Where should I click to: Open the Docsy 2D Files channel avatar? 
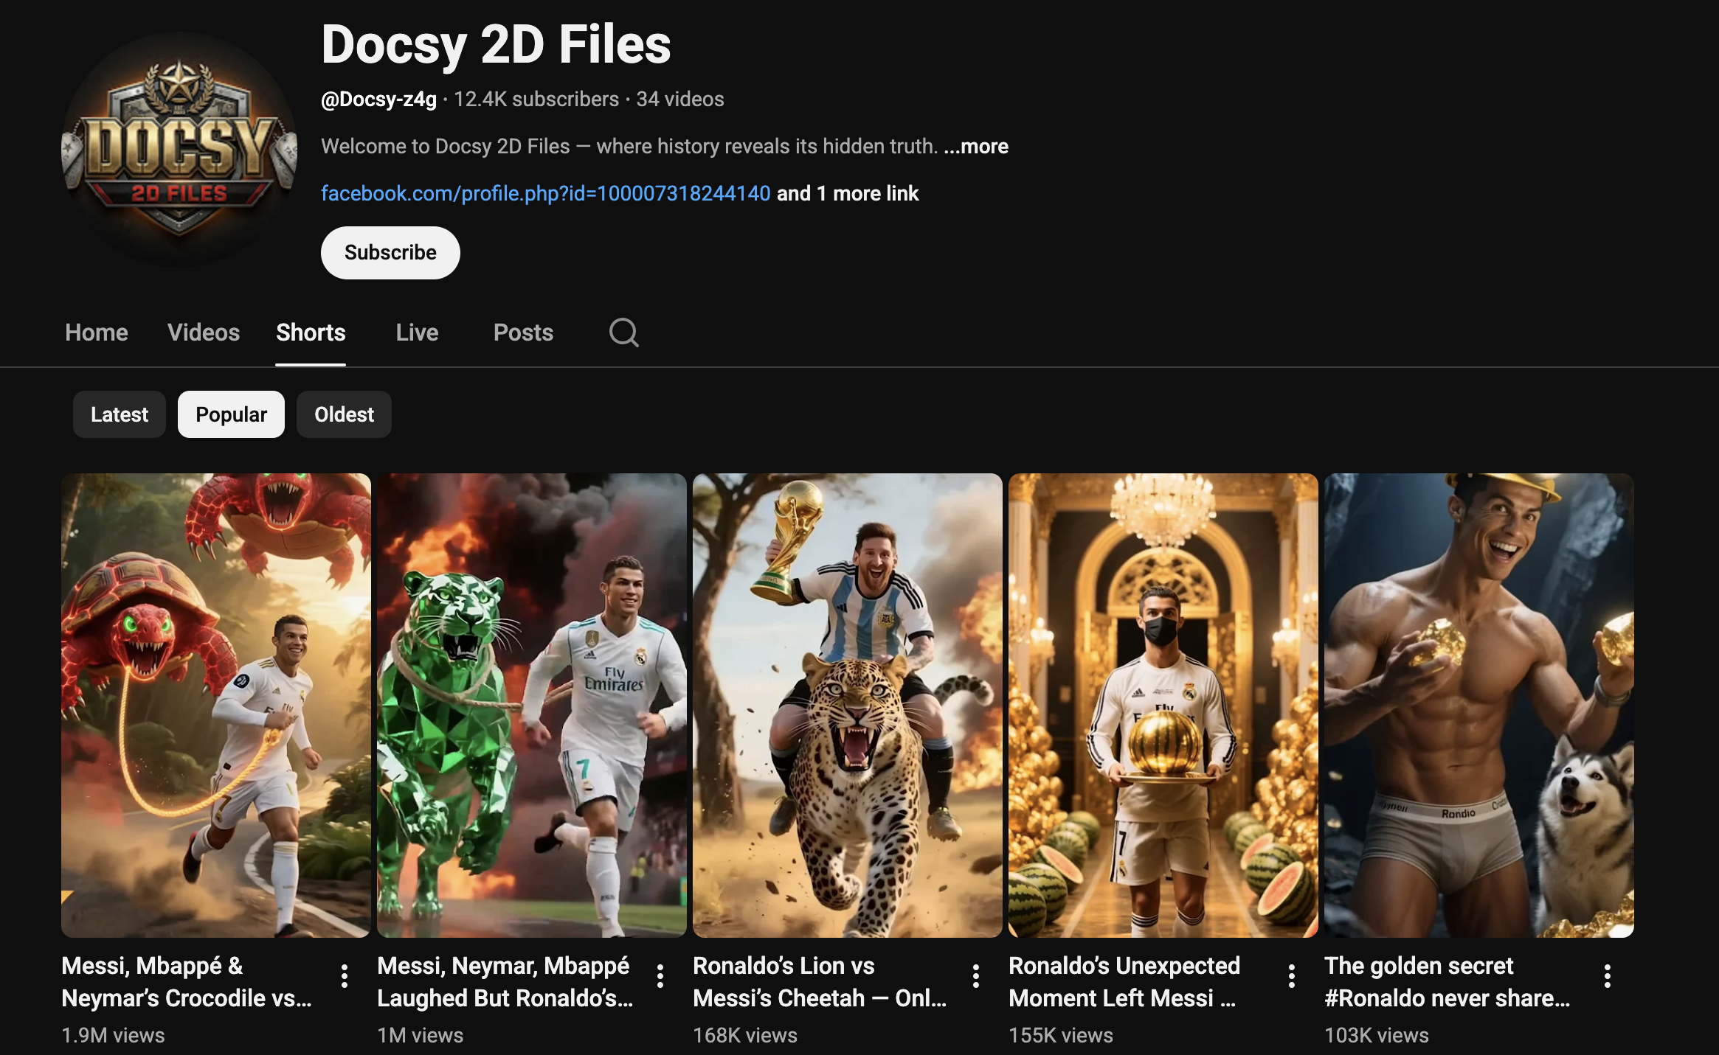pyautogui.click(x=179, y=150)
